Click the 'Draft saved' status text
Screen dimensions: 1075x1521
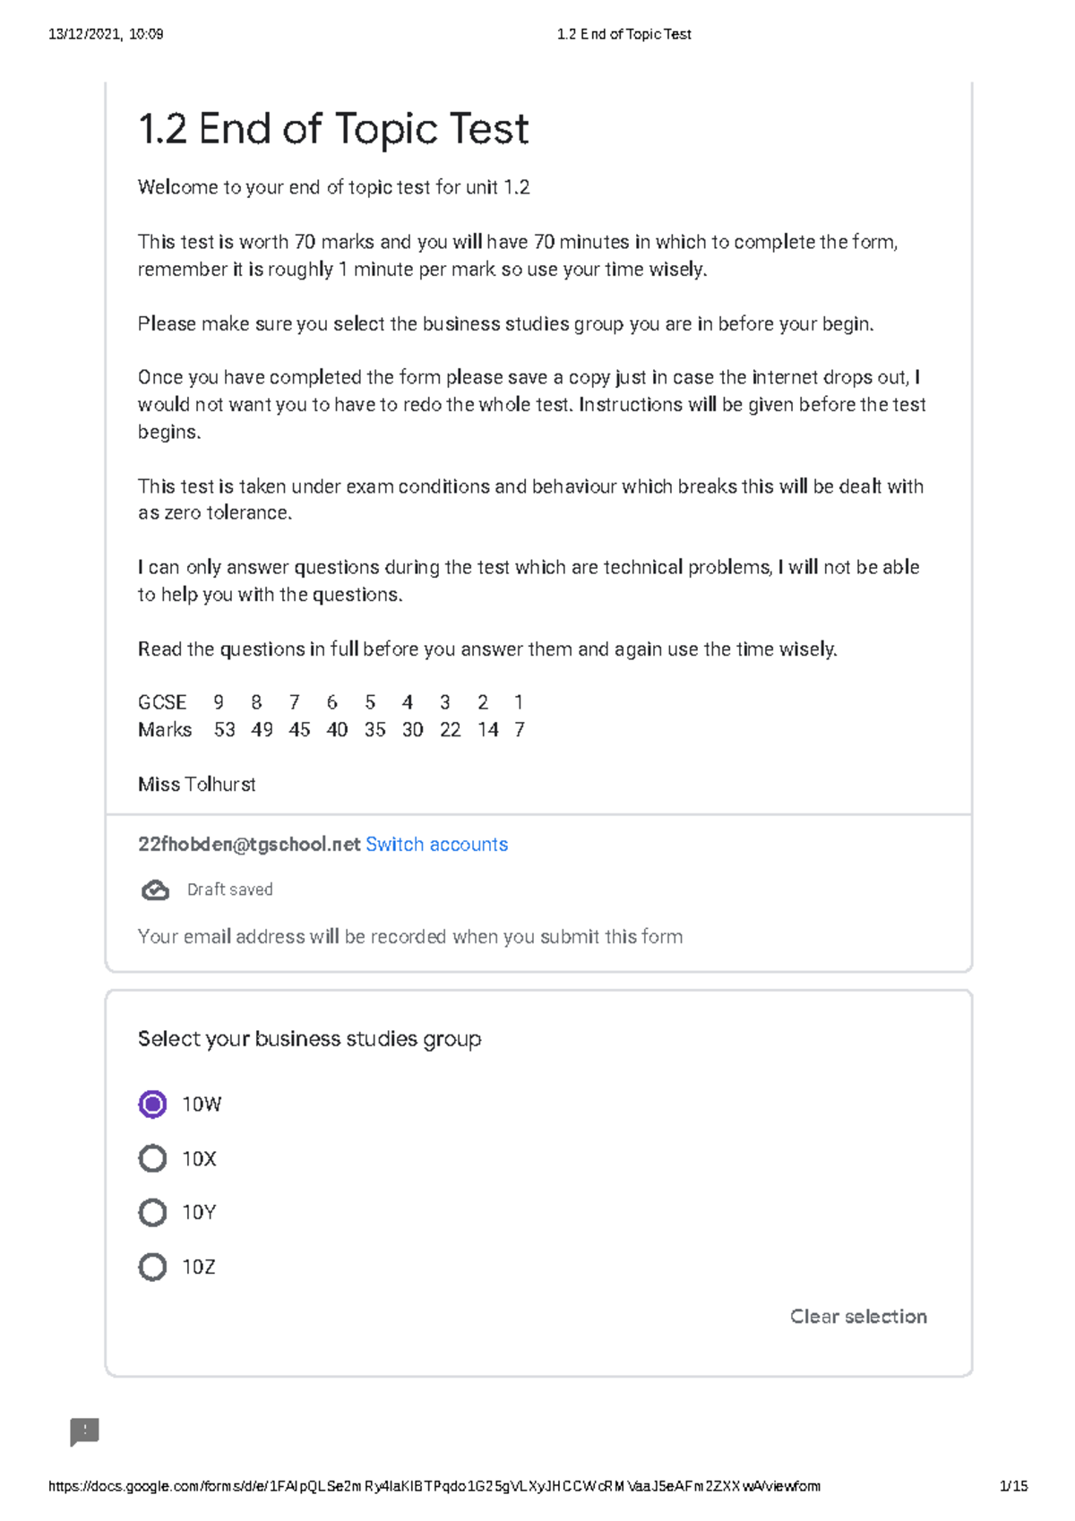(229, 889)
